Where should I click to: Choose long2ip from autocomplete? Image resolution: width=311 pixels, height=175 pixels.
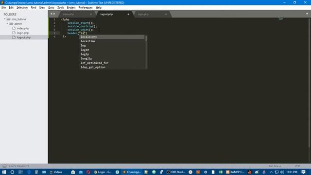click(112, 59)
